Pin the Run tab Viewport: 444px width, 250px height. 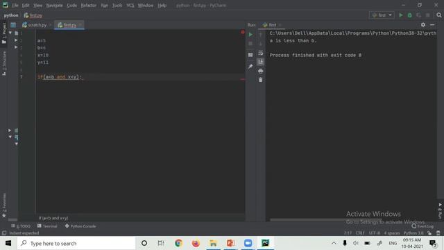(x=250, y=67)
